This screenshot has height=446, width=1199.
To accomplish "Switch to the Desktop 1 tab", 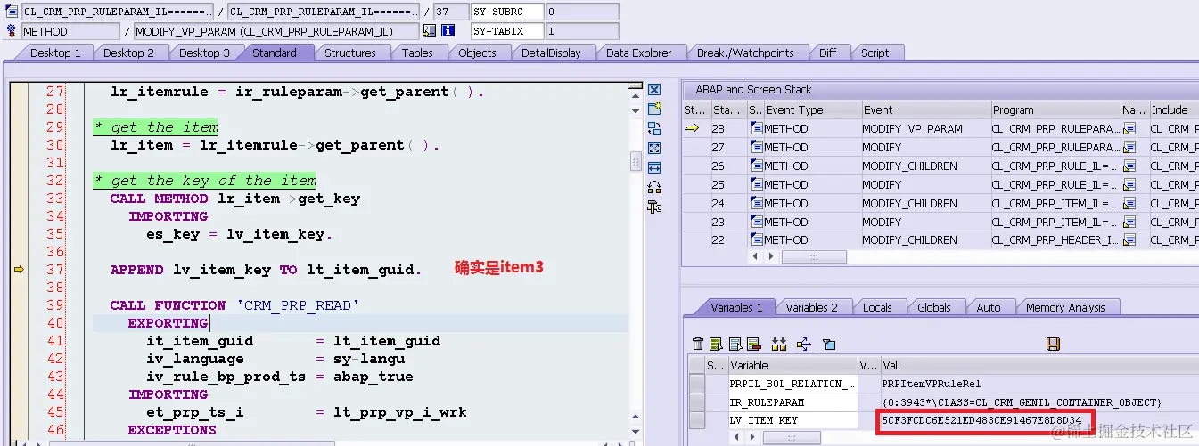I will click(x=54, y=53).
